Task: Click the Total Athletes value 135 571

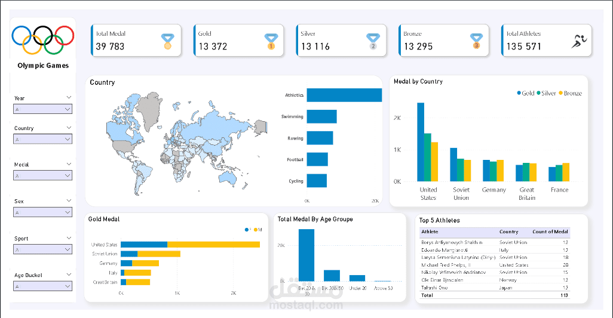Action: [523, 47]
